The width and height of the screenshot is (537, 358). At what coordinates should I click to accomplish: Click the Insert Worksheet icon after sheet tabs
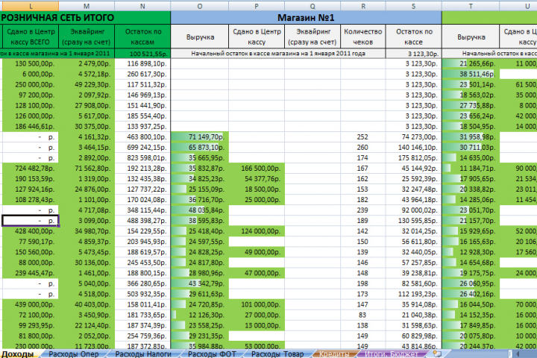pos(437,354)
